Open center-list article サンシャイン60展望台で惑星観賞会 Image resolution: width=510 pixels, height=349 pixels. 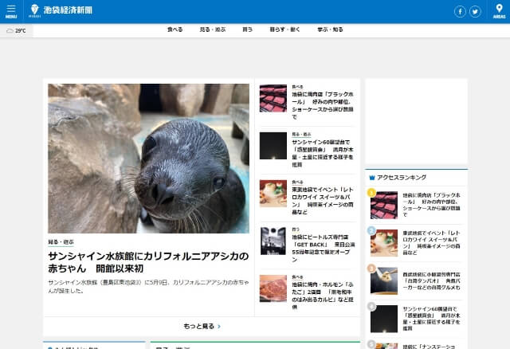tap(323, 153)
